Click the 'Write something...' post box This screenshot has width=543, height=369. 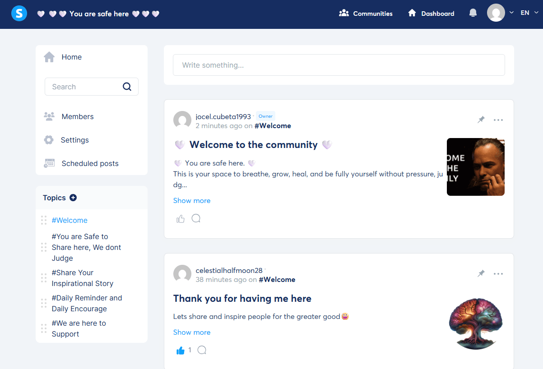pos(339,65)
